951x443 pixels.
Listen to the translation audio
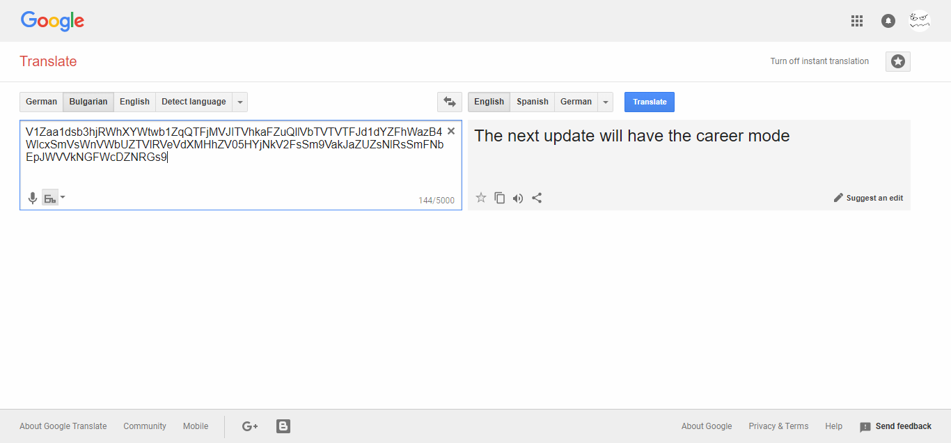pos(518,198)
